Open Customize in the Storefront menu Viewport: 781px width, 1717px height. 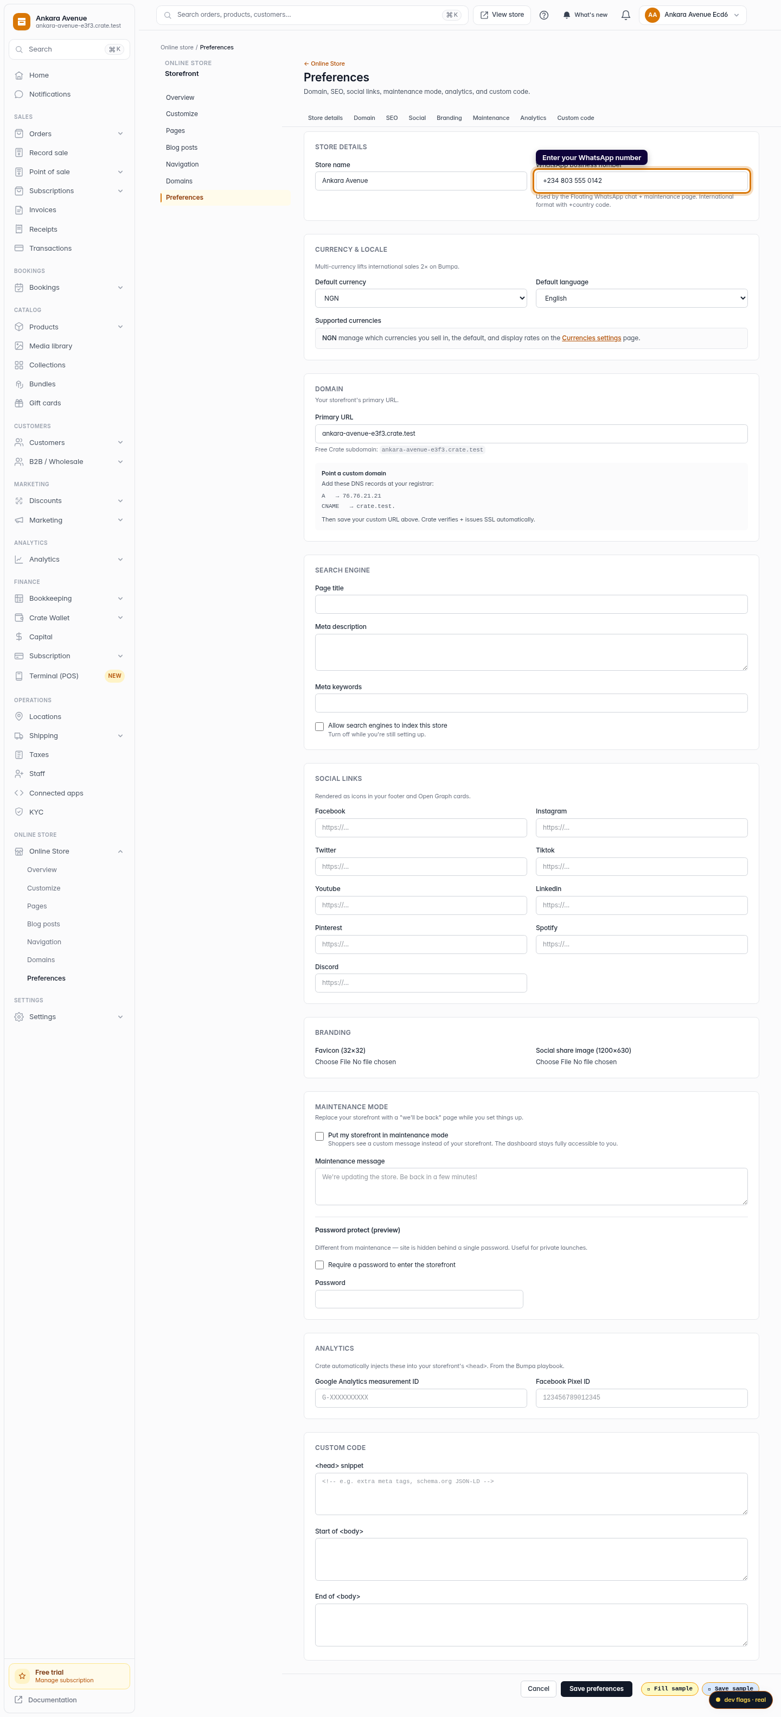182,114
